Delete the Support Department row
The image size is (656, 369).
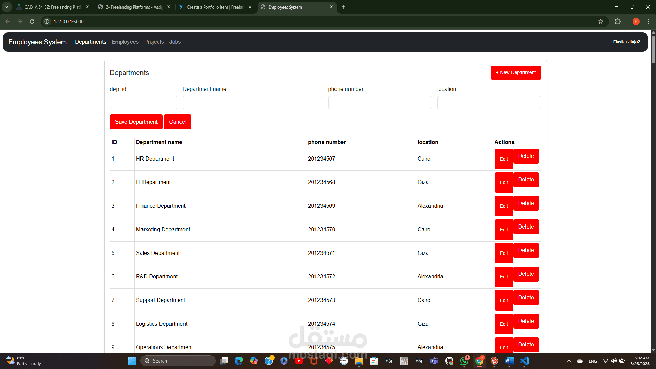click(x=526, y=298)
